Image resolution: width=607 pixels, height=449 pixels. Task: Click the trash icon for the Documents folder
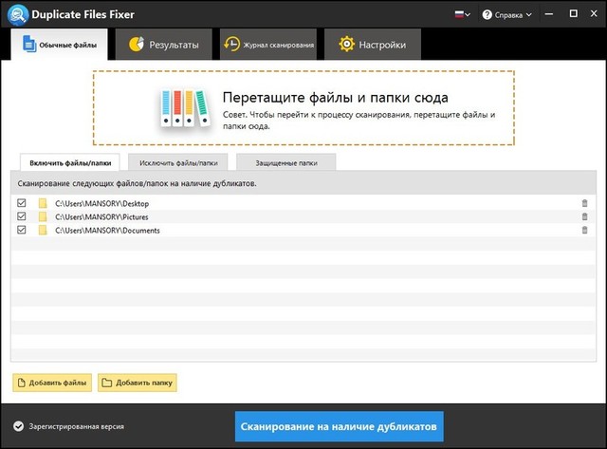(584, 230)
